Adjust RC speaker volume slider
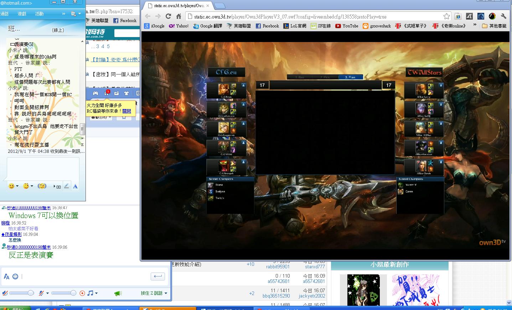This screenshot has height=310, width=512. point(21,293)
